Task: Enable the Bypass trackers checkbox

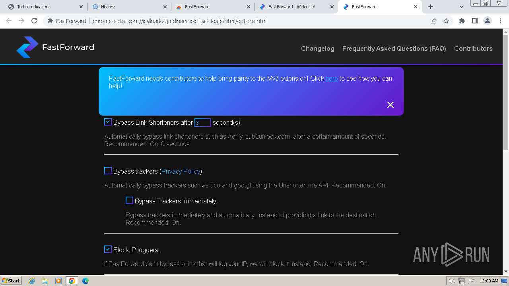Action: coord(108,171)
